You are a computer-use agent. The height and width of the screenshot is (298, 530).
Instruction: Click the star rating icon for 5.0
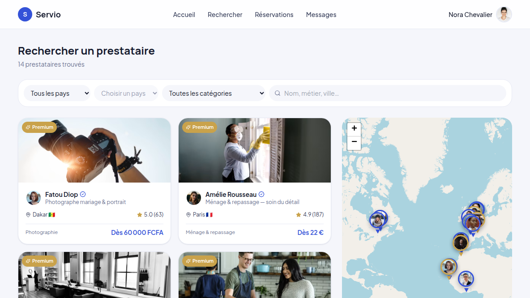[139, 214]
